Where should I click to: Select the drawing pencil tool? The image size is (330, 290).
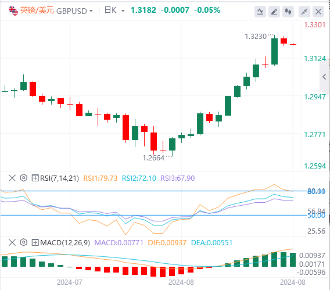(x=274, y=12)
